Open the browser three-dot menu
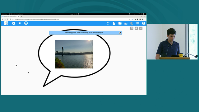 coord(145,19)
